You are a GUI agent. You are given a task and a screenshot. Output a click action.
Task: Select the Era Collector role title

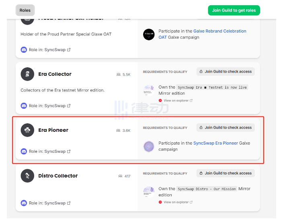click(55, 74)
